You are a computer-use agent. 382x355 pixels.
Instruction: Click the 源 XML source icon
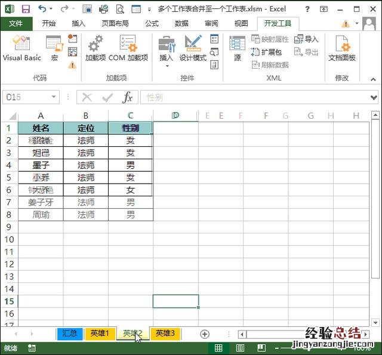click(x=237, y=49)
